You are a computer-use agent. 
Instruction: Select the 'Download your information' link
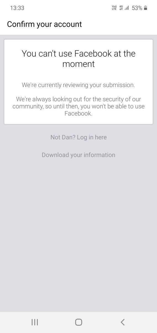pos(78,155)
